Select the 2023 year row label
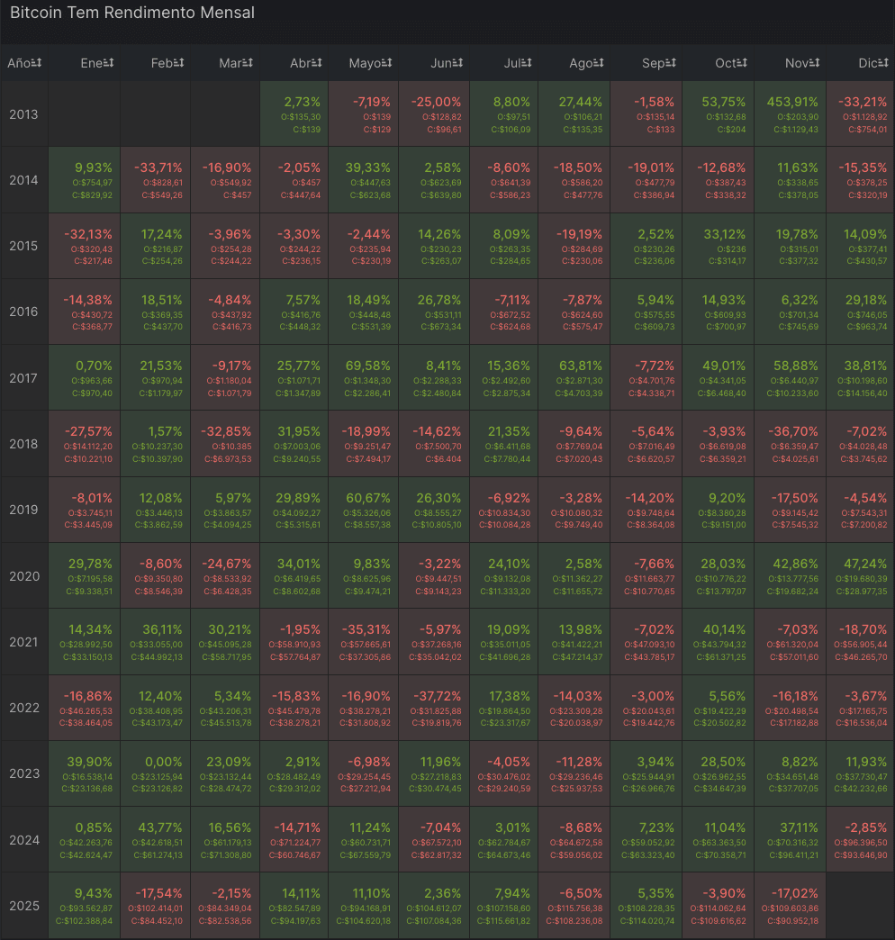 pos(24,774)
